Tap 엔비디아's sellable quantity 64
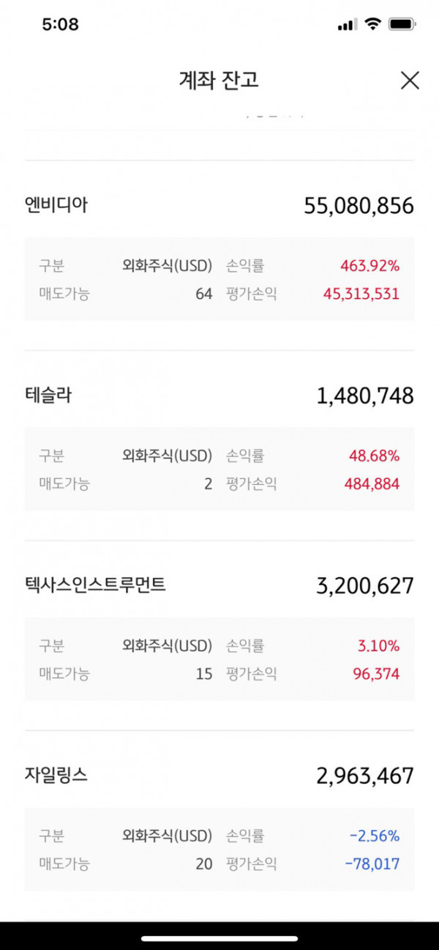This screenshot has height=950, width=439. 203,294
